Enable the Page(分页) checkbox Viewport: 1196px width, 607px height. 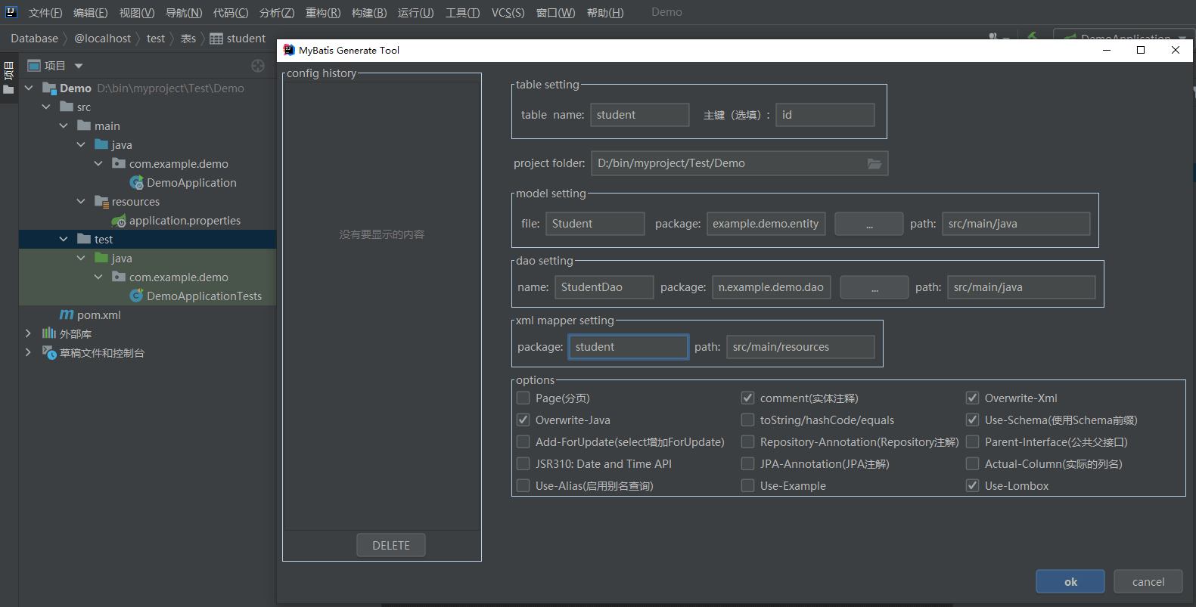[523, 398]
